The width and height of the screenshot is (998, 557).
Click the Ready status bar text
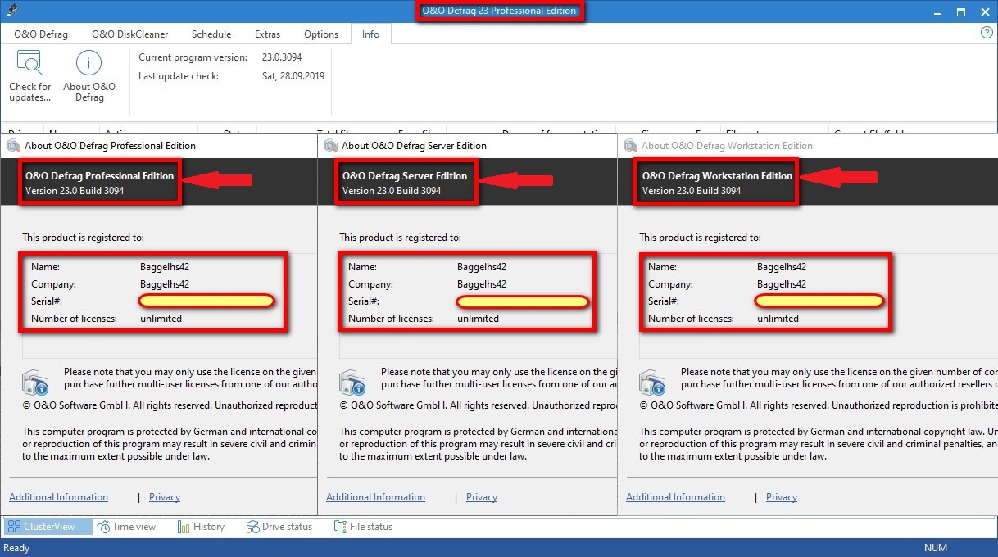click(x=16, y=548)
